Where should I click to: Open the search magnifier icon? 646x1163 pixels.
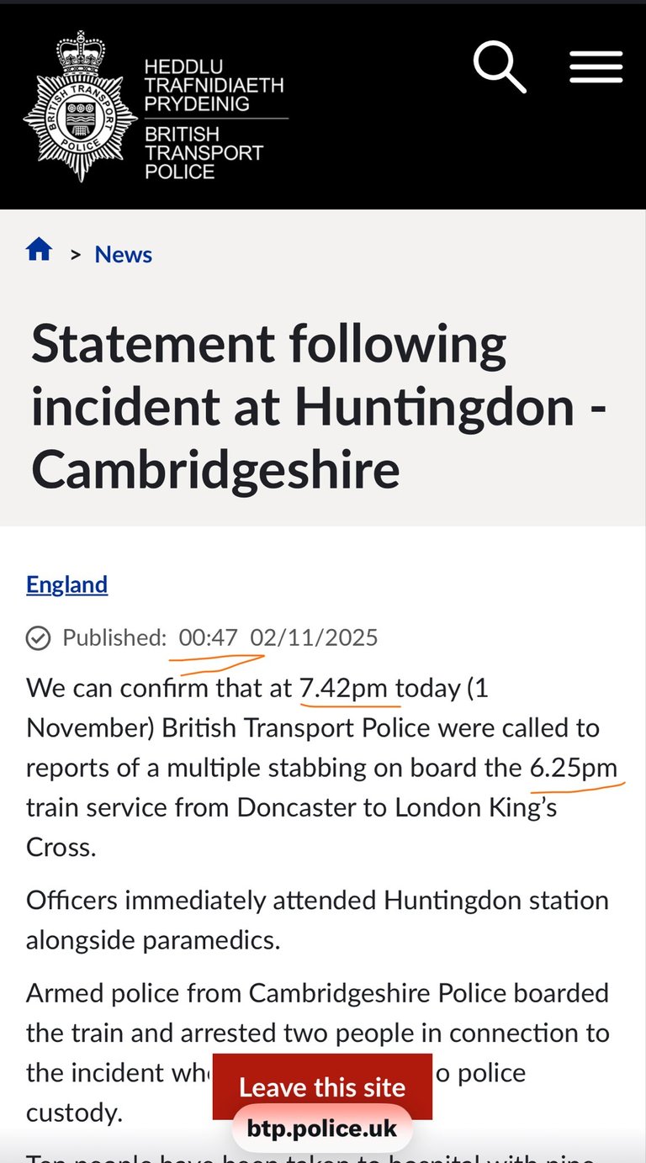tap(500, 68)
